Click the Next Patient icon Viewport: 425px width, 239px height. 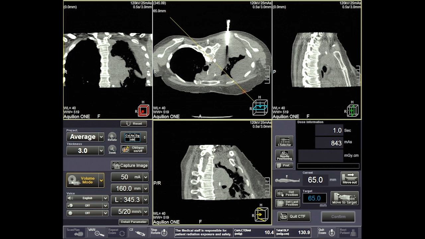(x=348, y=232)
